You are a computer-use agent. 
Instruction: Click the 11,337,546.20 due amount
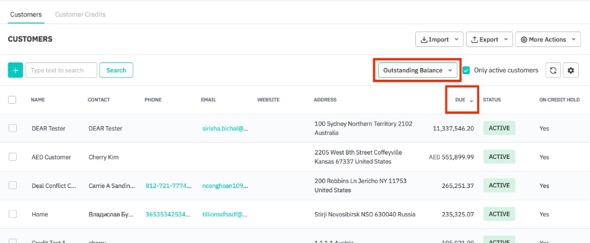[x=453, y=129]
